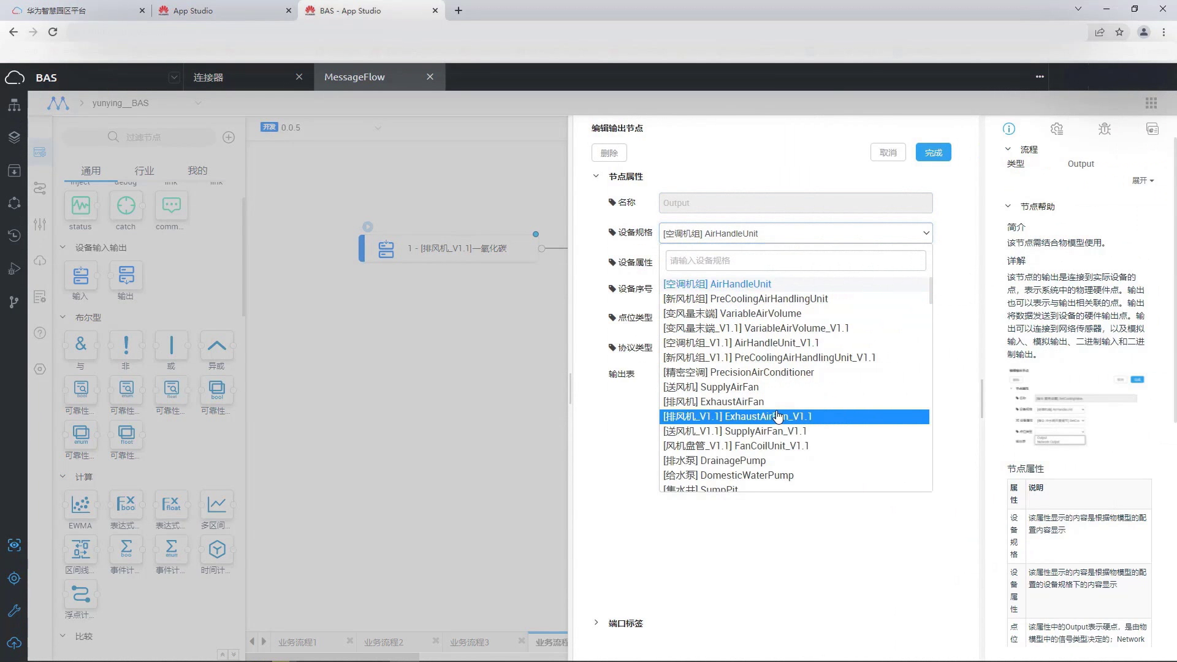Click the boolean 与 (AND) node
1177x662 pixels.
pyautogui.click(x=80, y=344)
